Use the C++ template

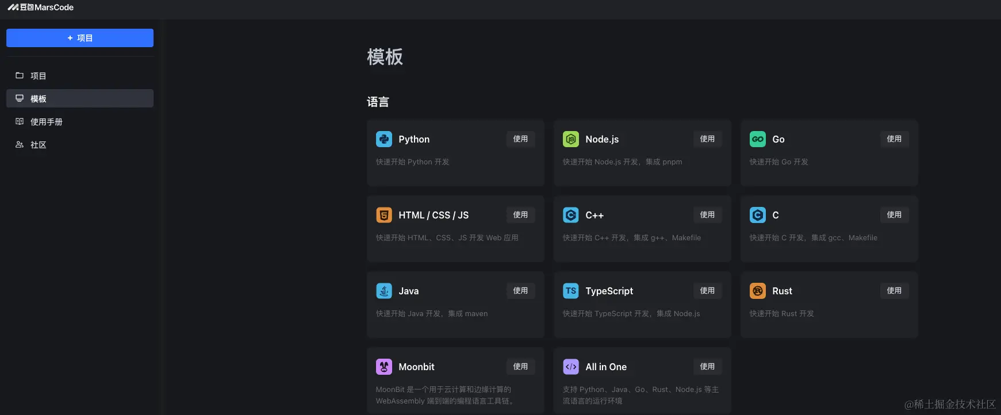pyautogui.click(x=707, y=215)
